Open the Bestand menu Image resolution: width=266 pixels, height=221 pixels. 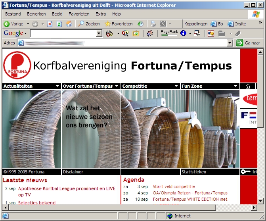click(13, 14)
